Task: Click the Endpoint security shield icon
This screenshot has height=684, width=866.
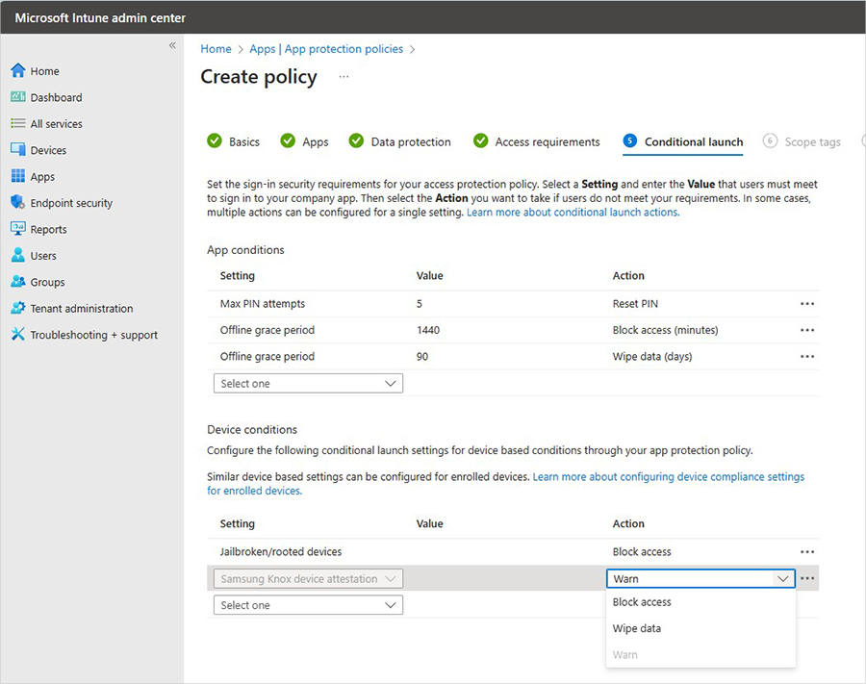Action: [x=17, y=202]
